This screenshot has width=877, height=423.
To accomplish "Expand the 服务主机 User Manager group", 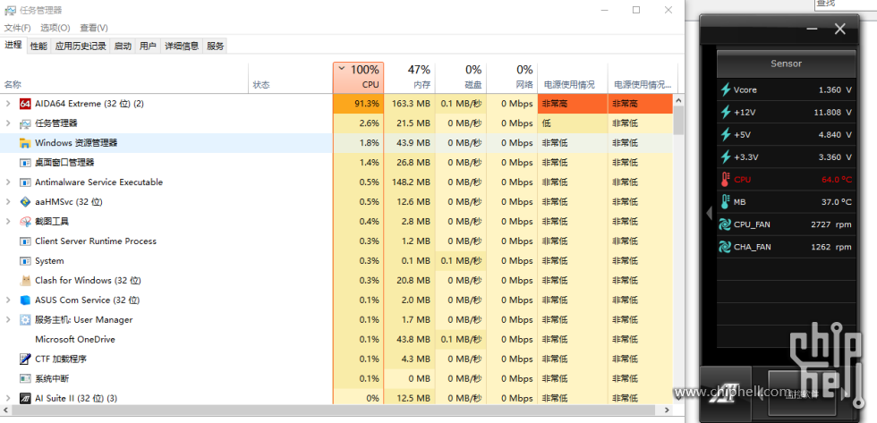I will click(x=8, y=319).
